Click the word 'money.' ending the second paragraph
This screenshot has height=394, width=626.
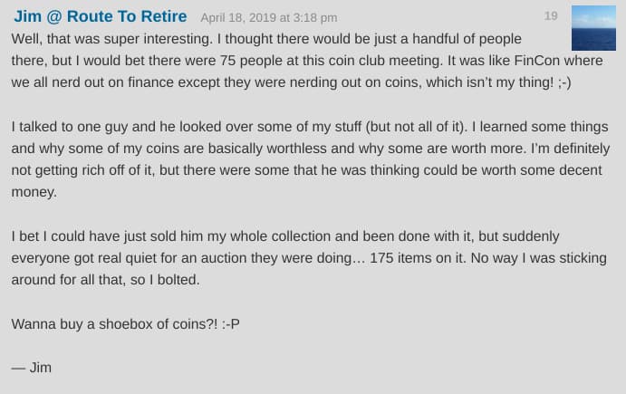coord(34,192)
